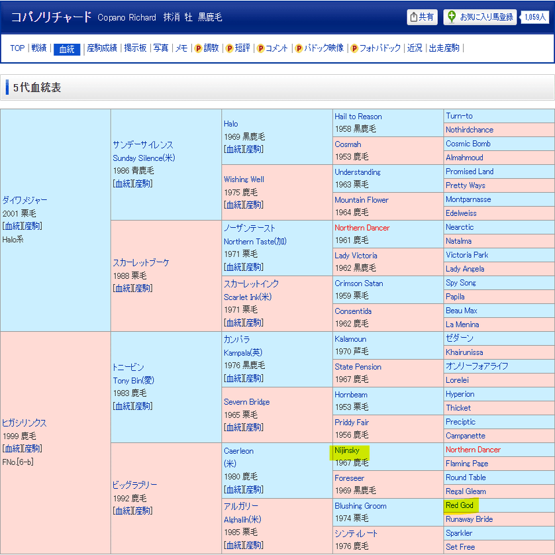Open Priddy Fair link
Image resolution: width=555 pixels, height=555 pixels.
click(352, 423)
